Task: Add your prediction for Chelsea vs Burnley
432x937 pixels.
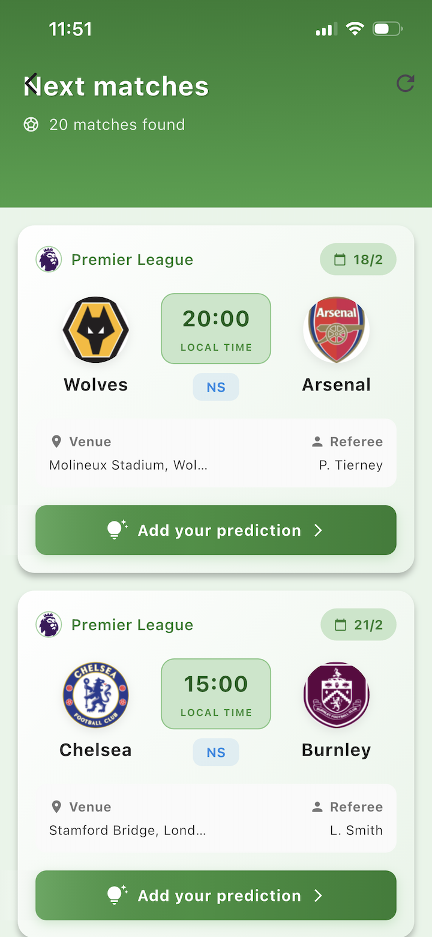Action: [x=216, y=896]
